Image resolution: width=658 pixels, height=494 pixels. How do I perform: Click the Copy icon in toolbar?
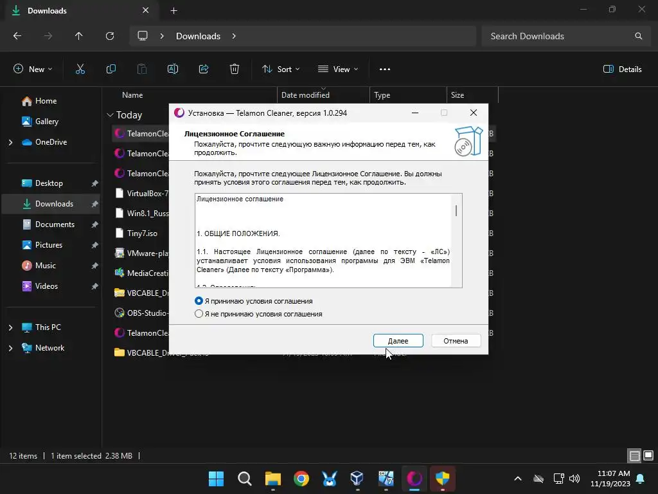pos(111,69)
